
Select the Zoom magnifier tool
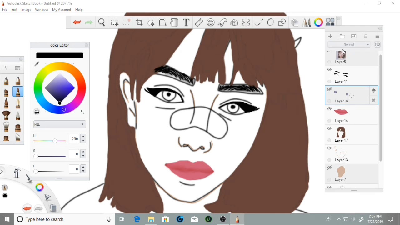102,22
